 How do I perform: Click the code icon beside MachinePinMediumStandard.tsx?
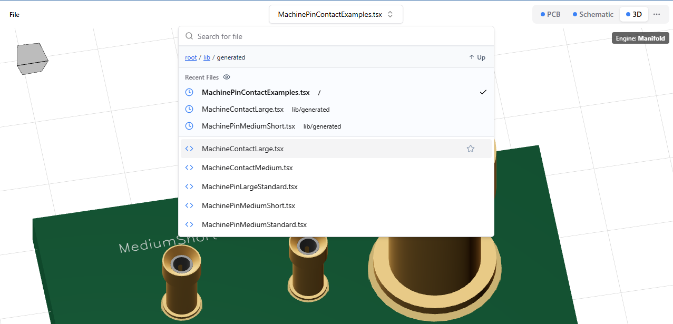click(190, 224)
